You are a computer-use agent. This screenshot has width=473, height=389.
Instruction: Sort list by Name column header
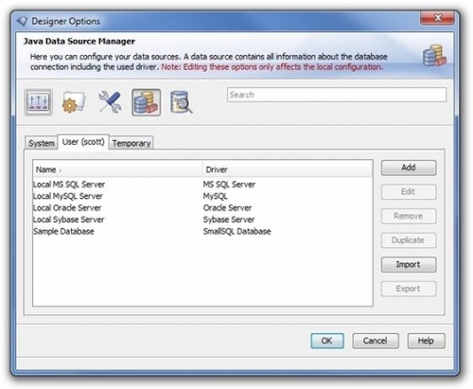(x=117, y=169)
